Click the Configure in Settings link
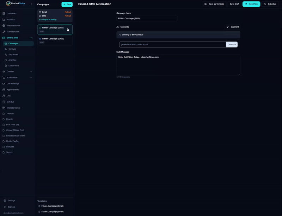This screenshot has height=216, width=282. click(x=49, y=20)
